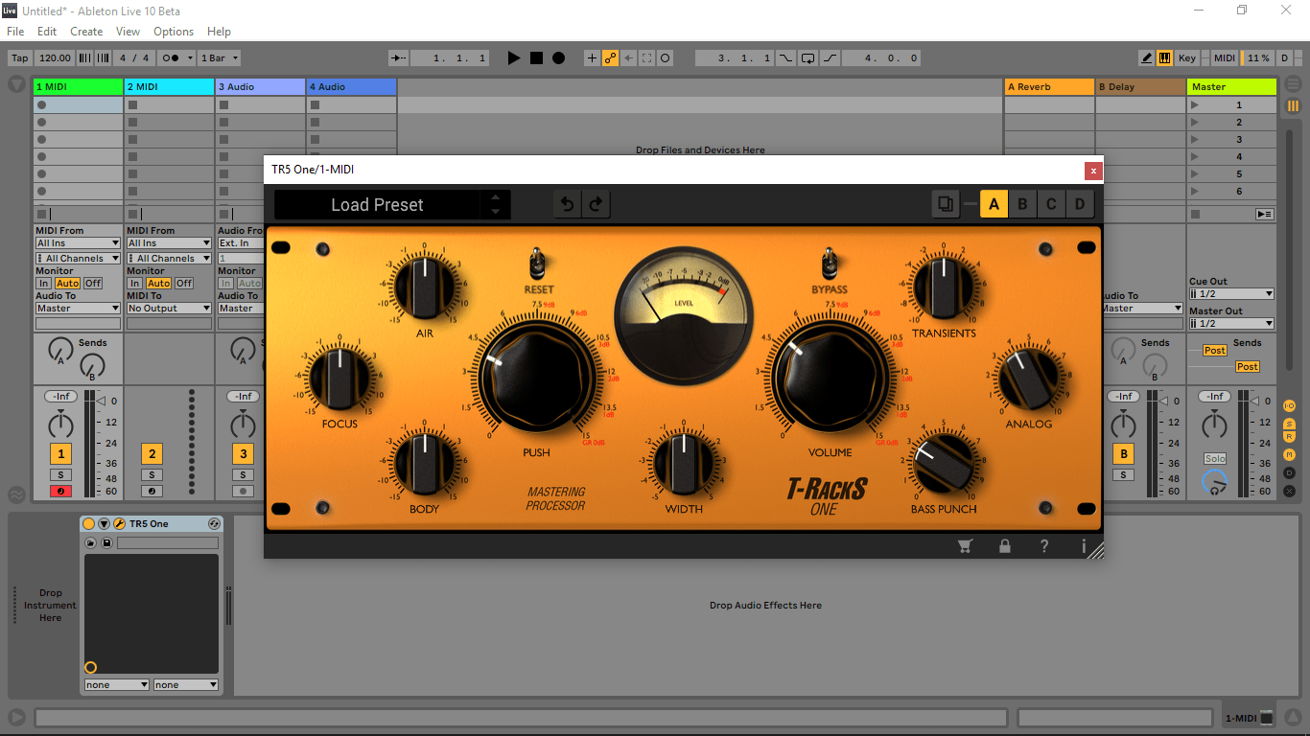Click the shopping cart icon in TR5 One
Viewport: 1310px width, 736px height.
pos(965,546)
